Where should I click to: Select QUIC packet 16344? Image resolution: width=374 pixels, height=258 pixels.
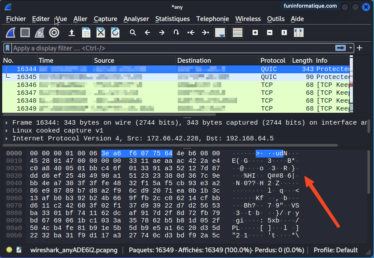coord(176,69)
